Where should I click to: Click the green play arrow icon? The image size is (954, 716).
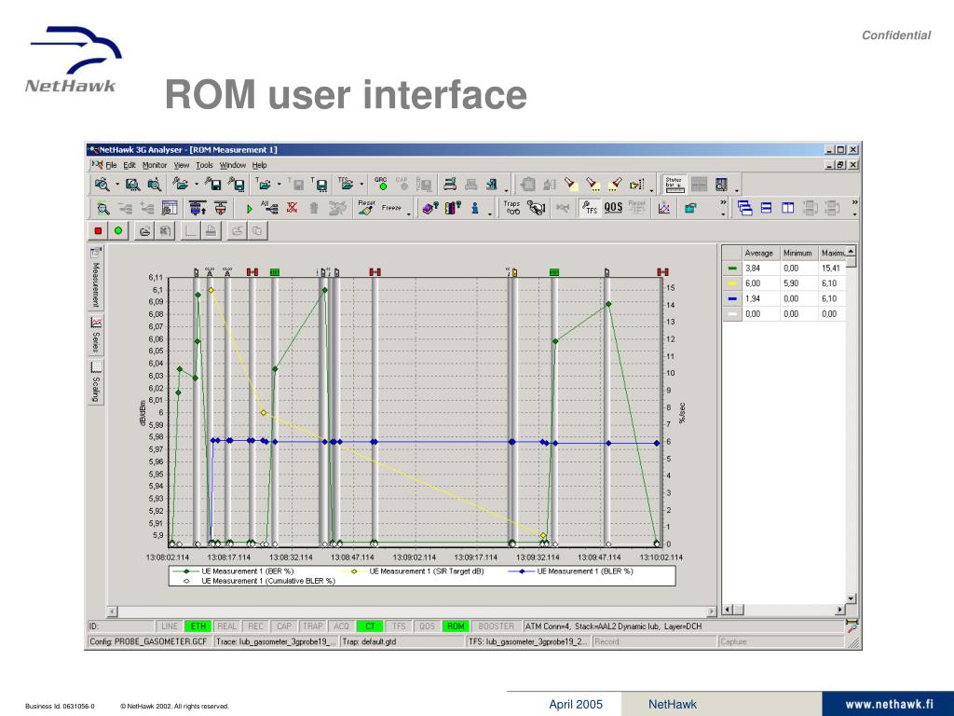pyautogui.click(x=249, y=208)
